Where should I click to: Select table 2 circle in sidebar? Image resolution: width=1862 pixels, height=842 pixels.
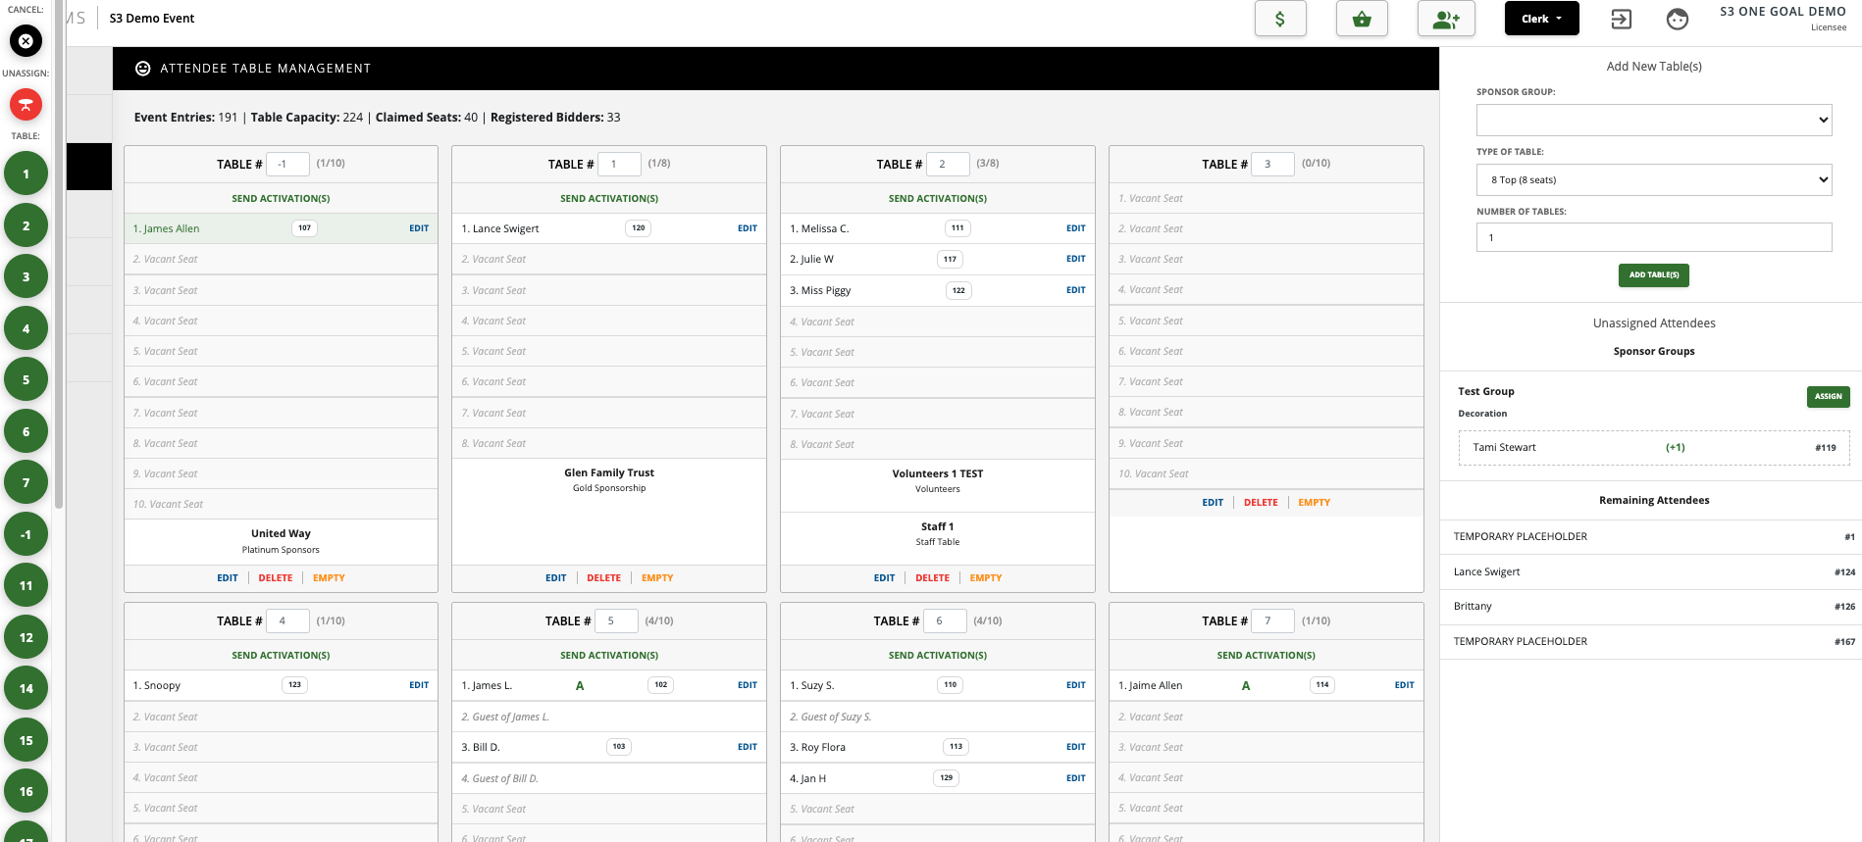tap(26, 225)
